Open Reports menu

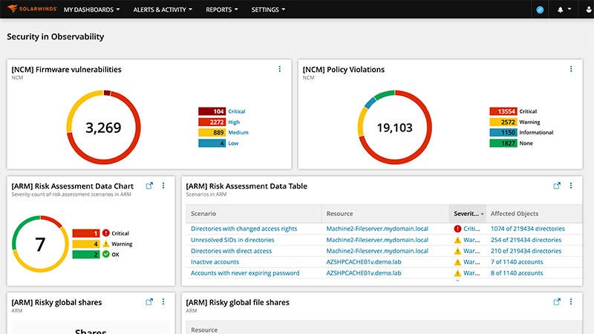(x=221, y=10)
